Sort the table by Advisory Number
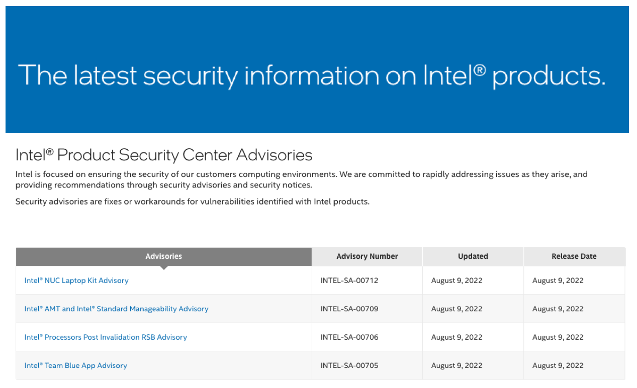The height and width of the screenshot is (388, 637). pyautogui.click(x=367, y=256)
